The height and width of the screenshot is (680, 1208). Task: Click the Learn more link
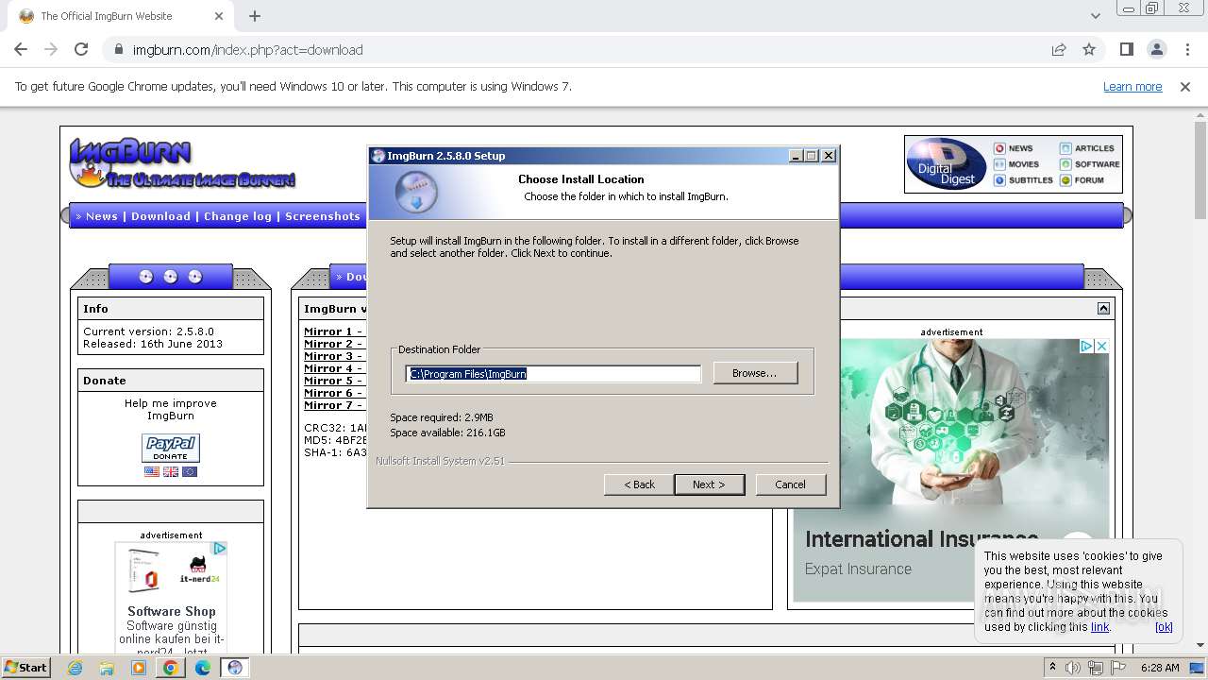(x=1132, y=87)
